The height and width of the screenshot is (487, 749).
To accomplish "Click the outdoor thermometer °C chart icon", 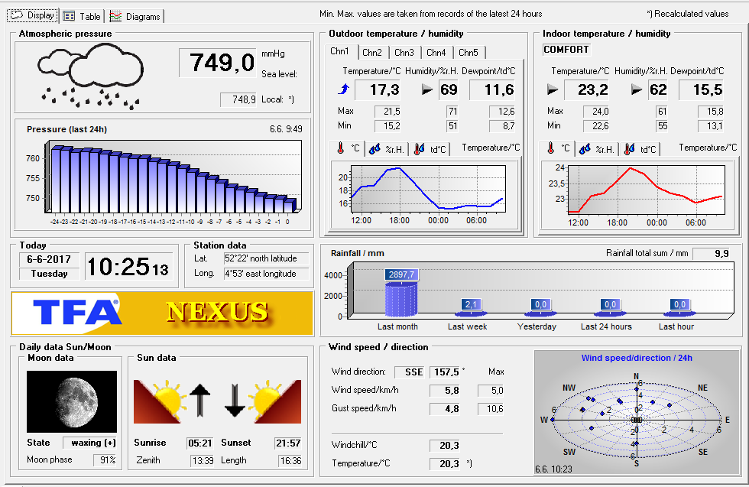I will (x=341, y=148).
